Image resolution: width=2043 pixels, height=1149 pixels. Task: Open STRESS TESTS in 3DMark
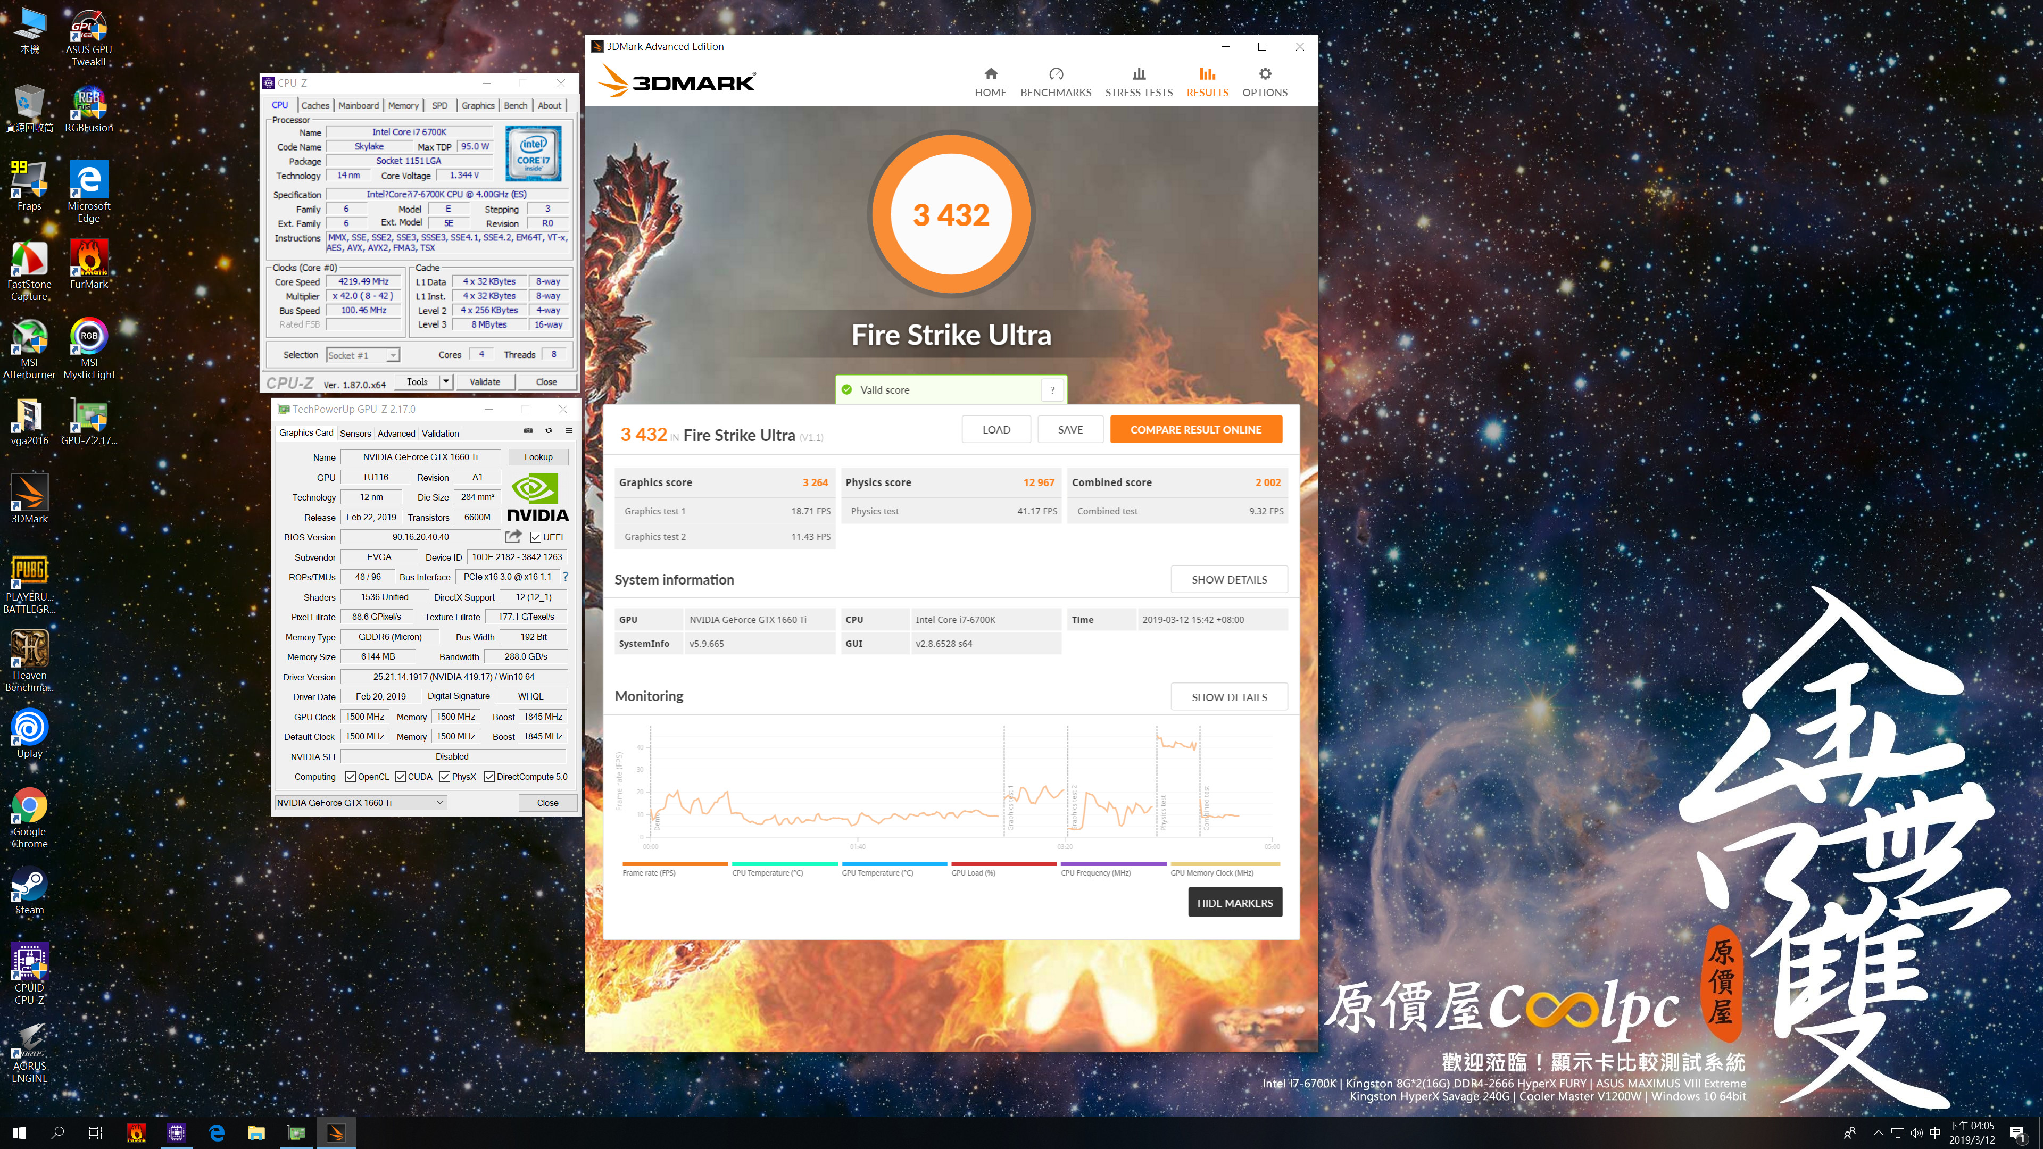(x=1139, y=82)
